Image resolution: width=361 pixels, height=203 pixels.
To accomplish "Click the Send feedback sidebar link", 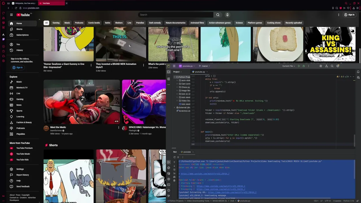I will click(23, 186).
